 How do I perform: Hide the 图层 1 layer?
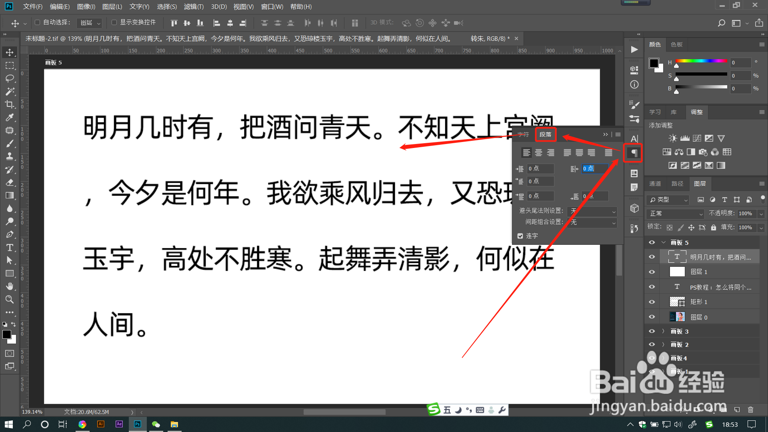[x=652, y=272]
